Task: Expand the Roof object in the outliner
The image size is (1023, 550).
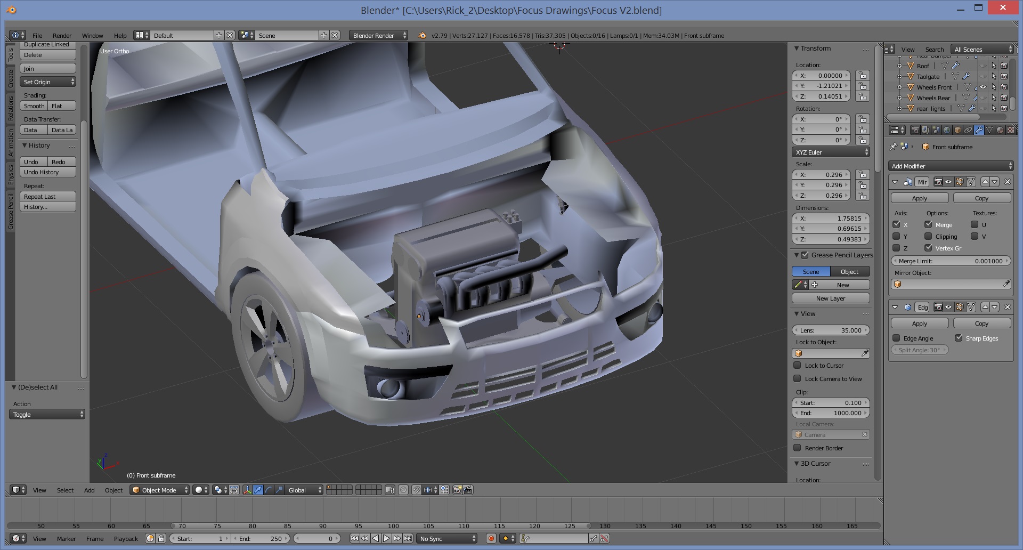Action: point(899,66)
